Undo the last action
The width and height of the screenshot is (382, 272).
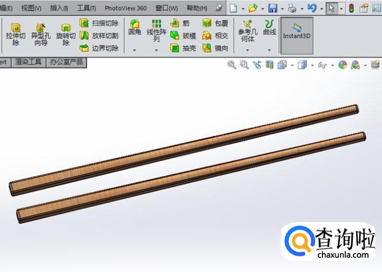coord(312,8)
